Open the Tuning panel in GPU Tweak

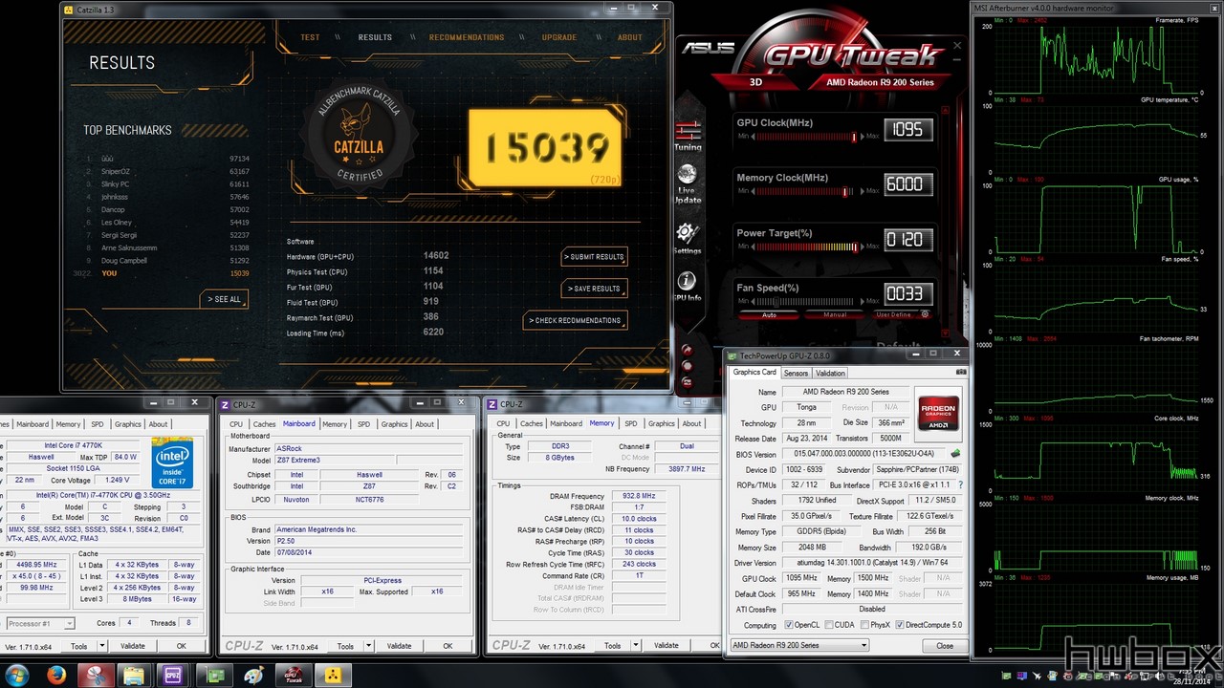(688, 135)
